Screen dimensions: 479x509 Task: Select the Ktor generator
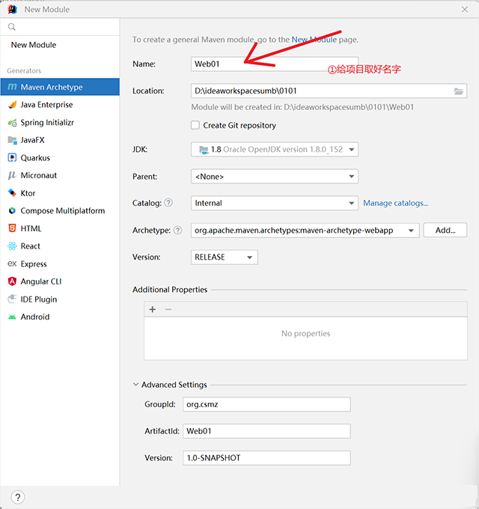(28, 193)
